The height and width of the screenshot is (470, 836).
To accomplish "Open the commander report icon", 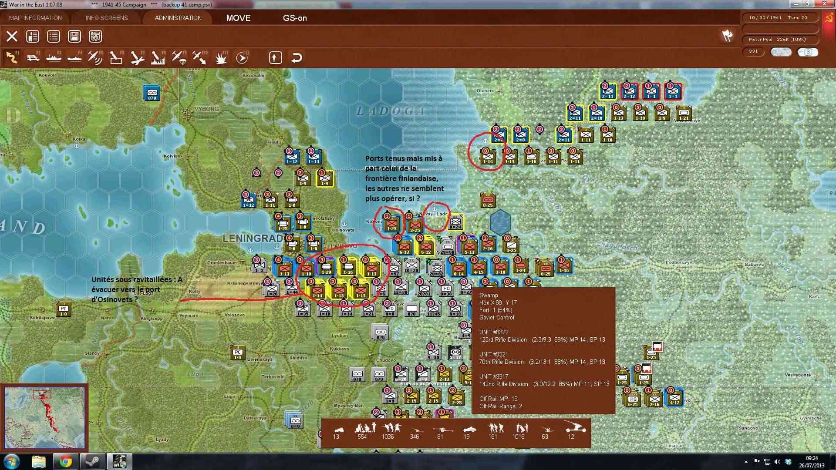I will pos(33,36).
